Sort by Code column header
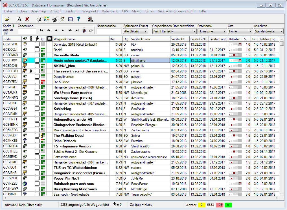The image size is (287, 210). click(12, 39)
